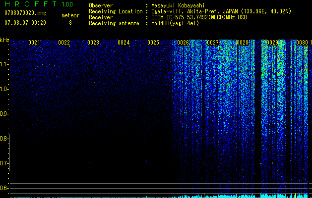The height and width of the screenshot is (198, 312).
Task: Click the 0026 time marker
Action: 183,43
